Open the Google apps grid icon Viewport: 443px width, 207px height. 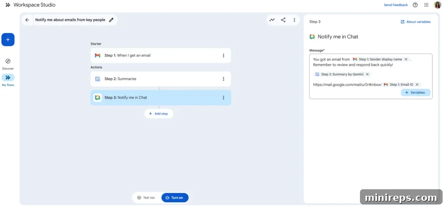coord(426,5)
